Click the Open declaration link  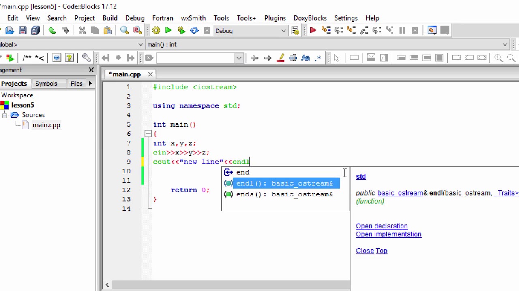click(382, 226)
